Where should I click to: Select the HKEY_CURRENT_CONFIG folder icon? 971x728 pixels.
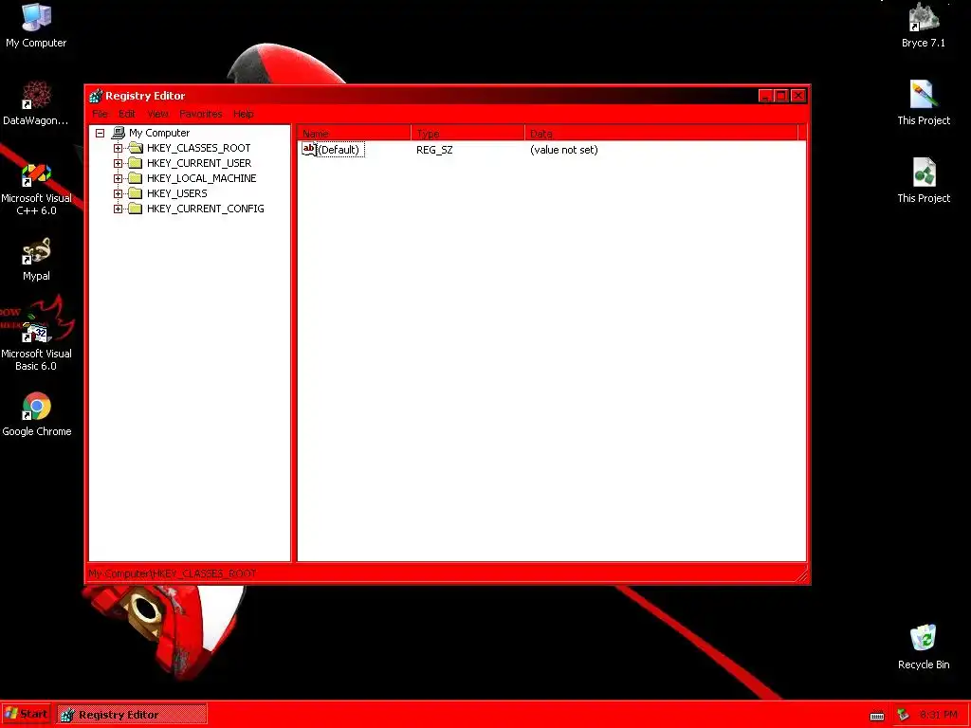click(135, 209)
